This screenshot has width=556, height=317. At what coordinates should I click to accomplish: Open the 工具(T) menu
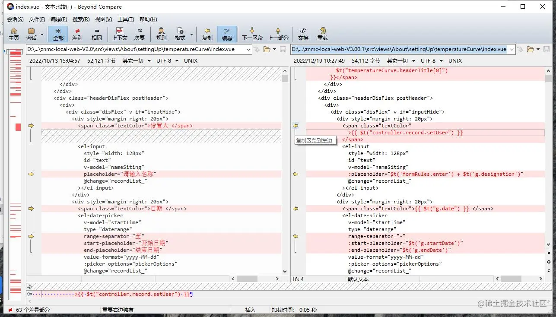[126, 19]
